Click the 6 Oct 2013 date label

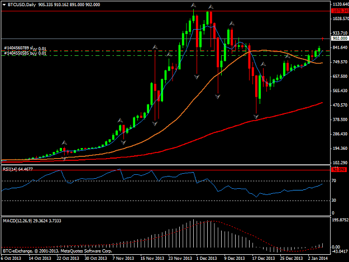(x=11, y=258)
